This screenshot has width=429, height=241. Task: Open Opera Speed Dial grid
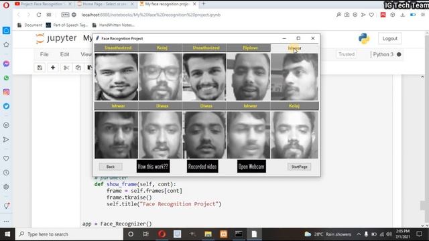49,15
